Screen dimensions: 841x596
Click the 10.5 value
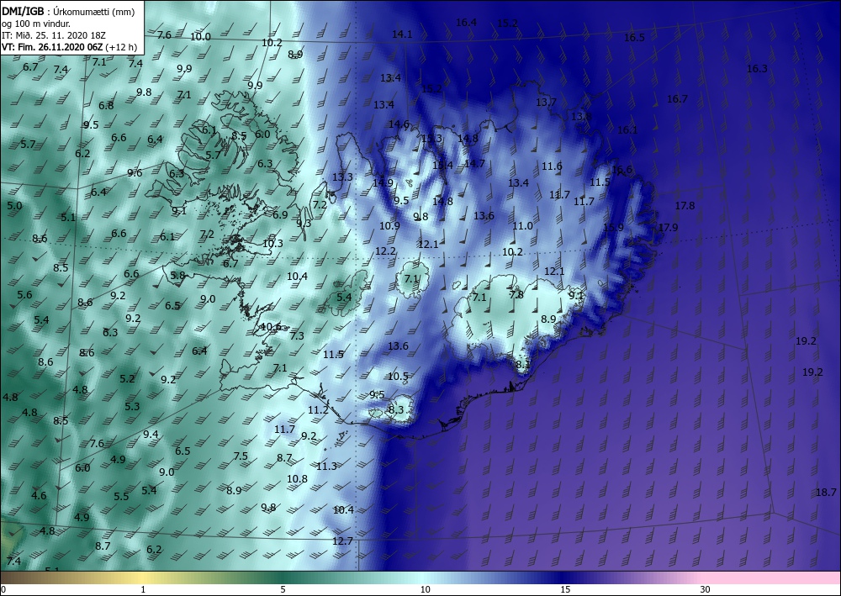click(x=398, y=377)
